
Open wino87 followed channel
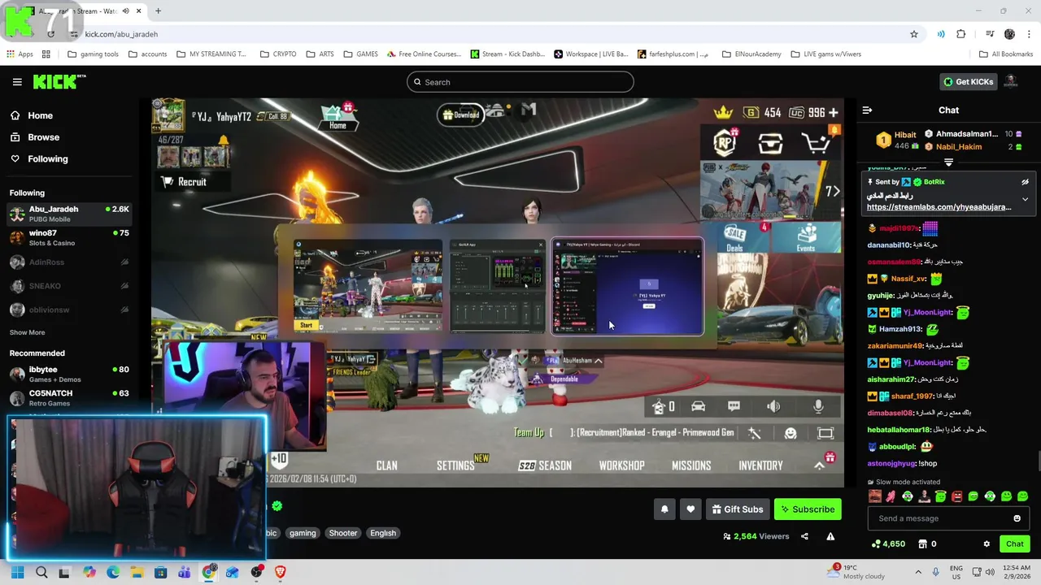pyautogui.click(x=69, y=238)
